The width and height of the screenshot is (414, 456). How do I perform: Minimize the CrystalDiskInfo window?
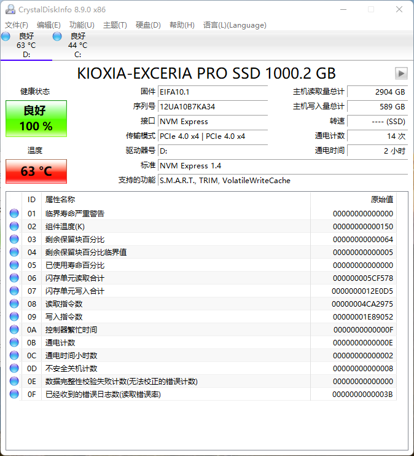click(x=343, y=9)
